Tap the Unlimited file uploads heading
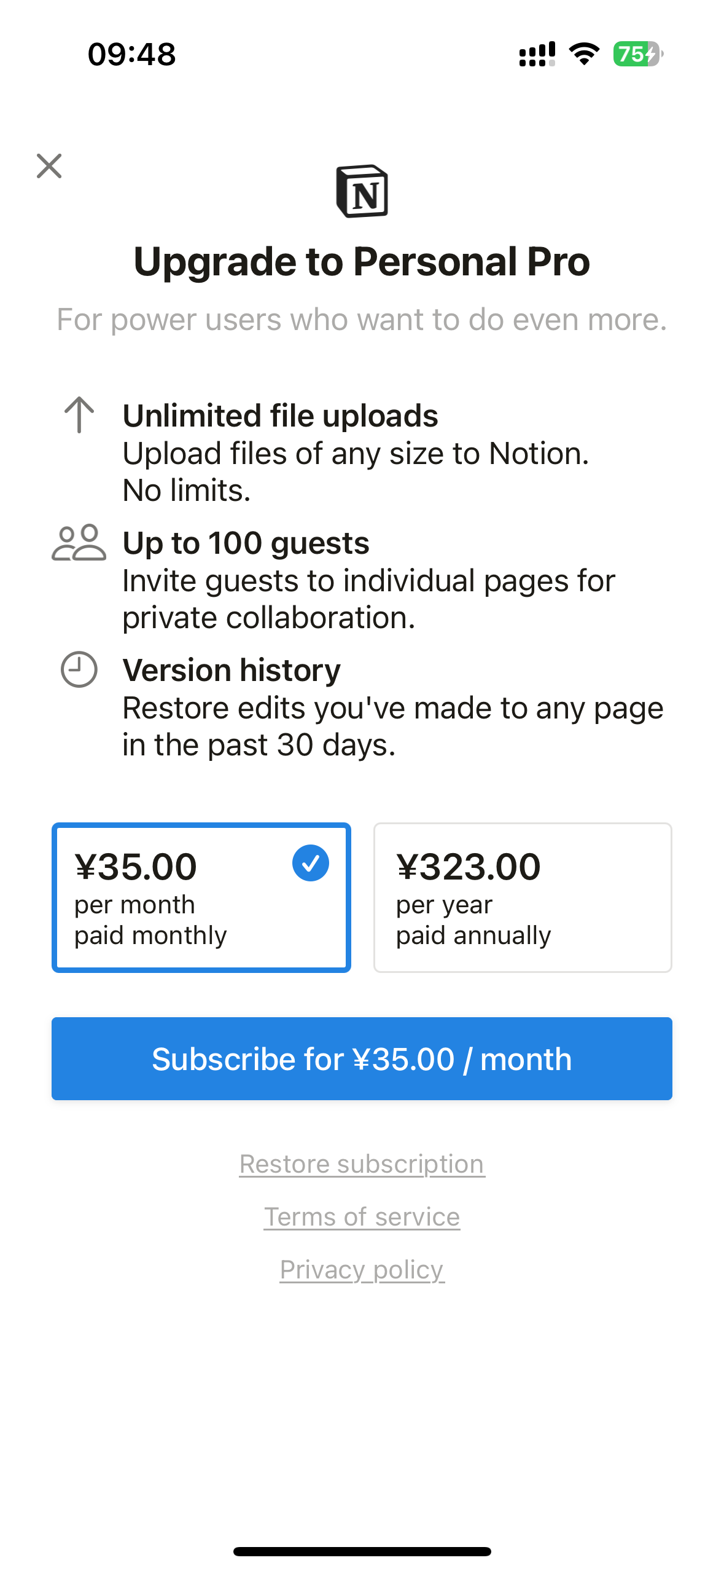Screen dimensions: 724x1571 (281, 416)
